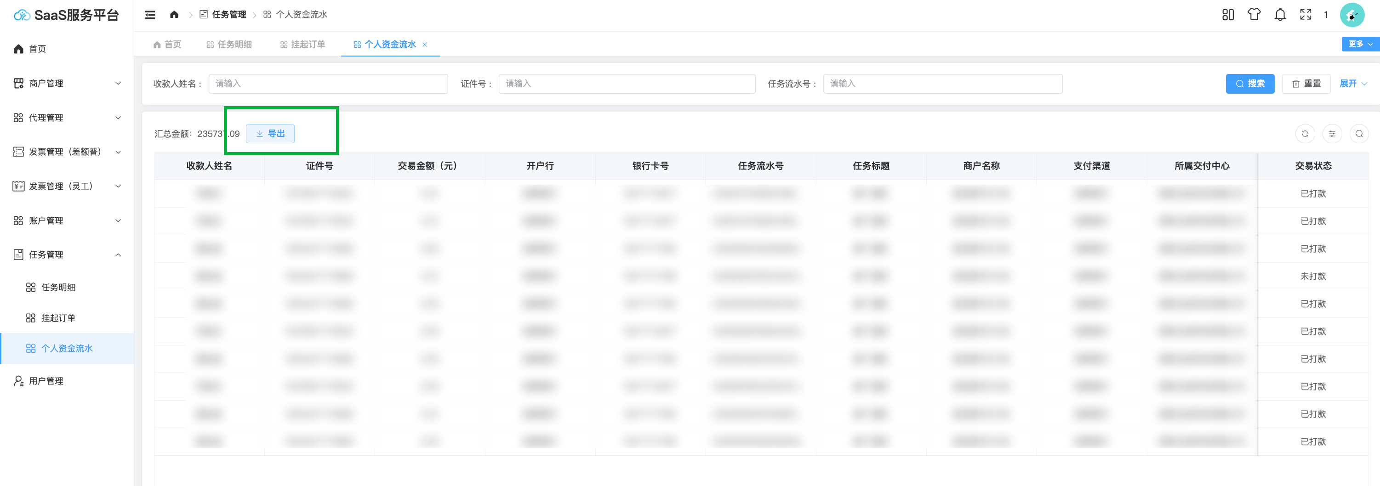Open the theme shirt icon
The width and height of the screenshot is (1380, 486).
tap(1254, 15)
